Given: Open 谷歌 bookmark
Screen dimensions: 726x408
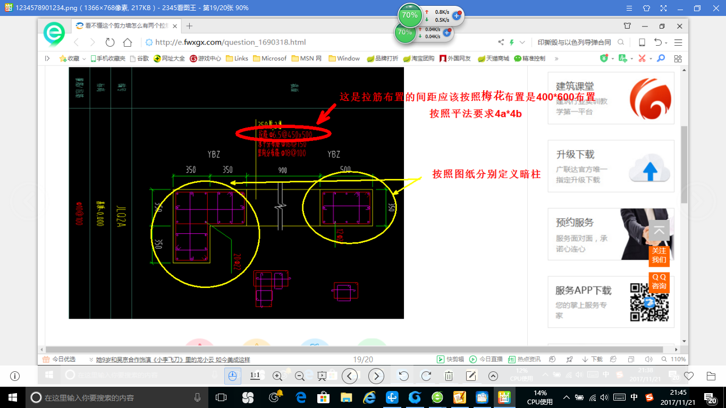Looking at the screenshot, I should (x=139, y=58).
